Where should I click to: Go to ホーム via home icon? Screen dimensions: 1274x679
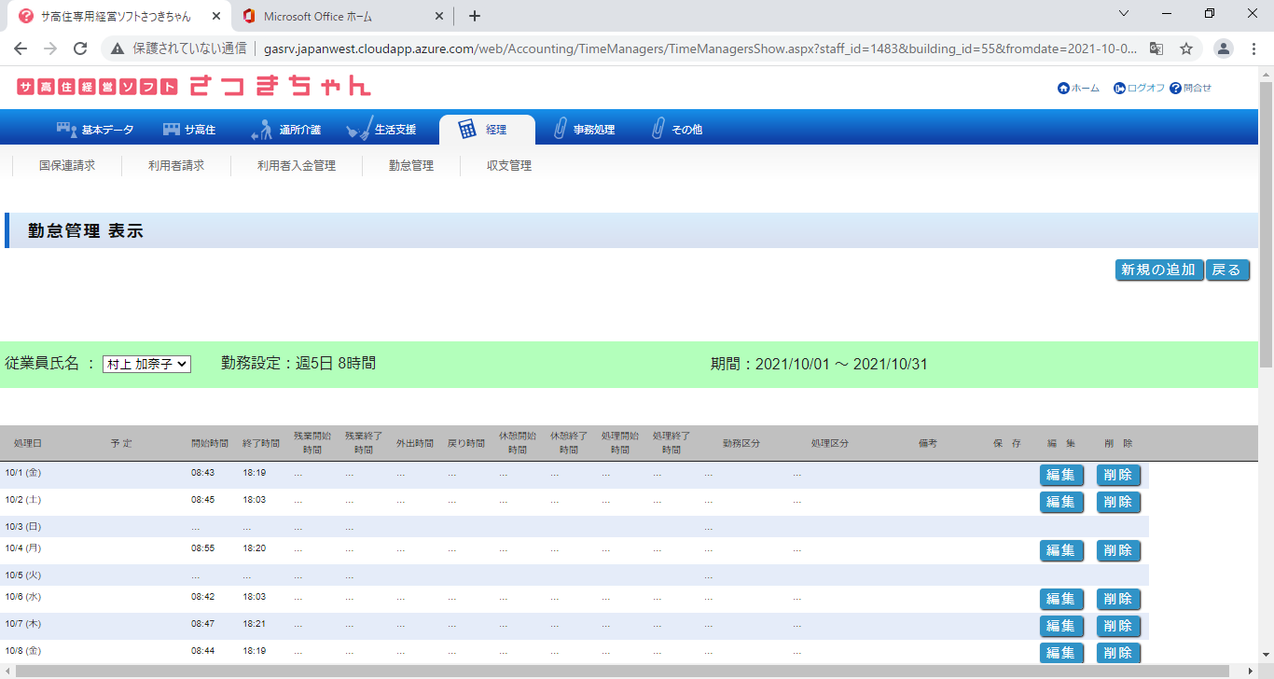(x=1063, y=89)
